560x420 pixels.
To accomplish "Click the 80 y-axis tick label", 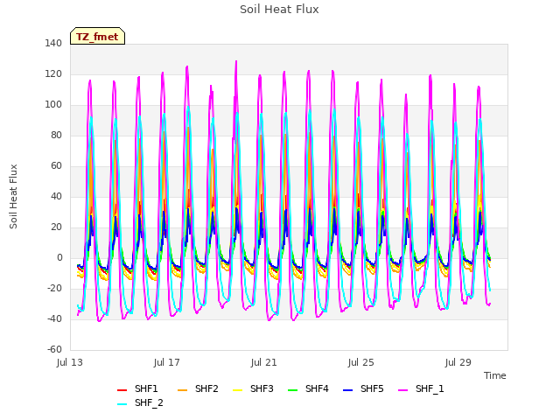I will (x=56, y=135).
